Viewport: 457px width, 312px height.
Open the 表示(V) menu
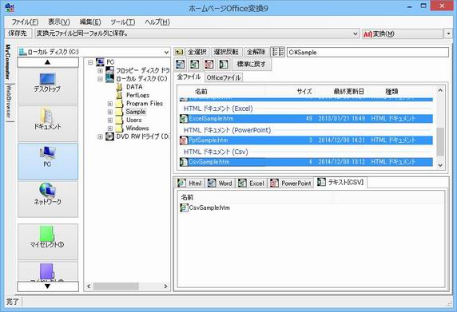click(x=59, y=22)
